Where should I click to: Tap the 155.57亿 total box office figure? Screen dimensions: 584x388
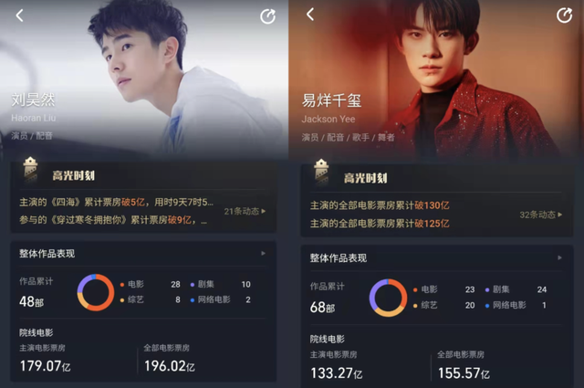tap(464, 373)
